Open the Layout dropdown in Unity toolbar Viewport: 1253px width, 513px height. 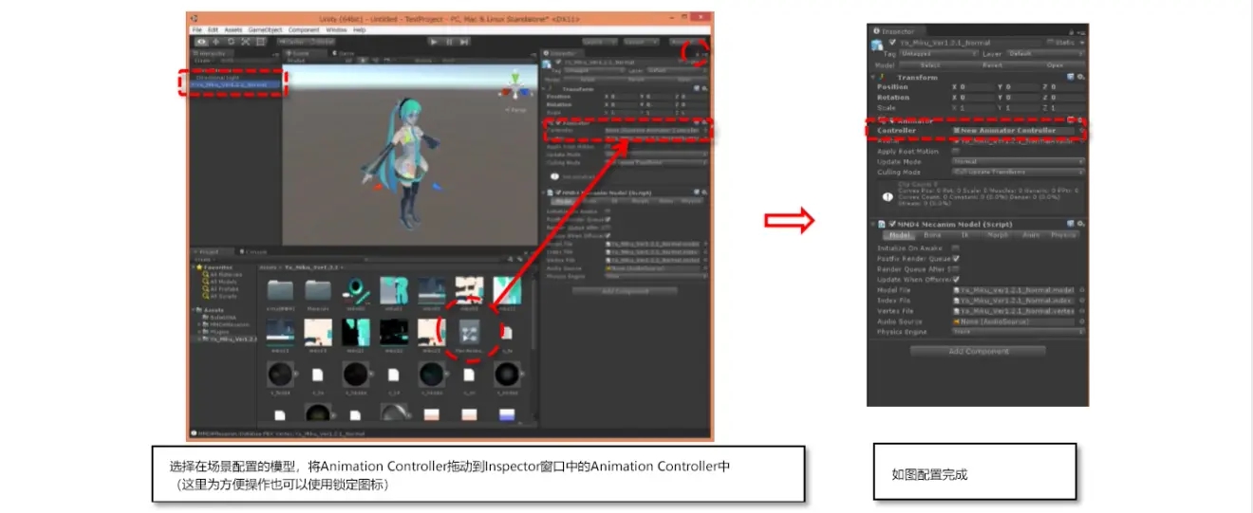(642, 41)
